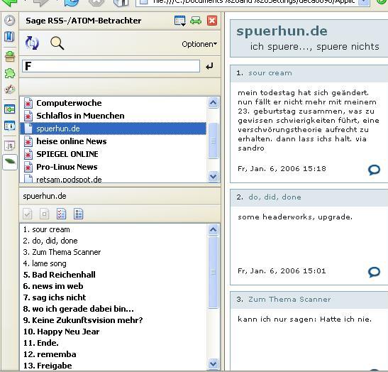Open the Sage header window-layout icon
This screenshot has height=372, width=388.
tap(179, 21)
